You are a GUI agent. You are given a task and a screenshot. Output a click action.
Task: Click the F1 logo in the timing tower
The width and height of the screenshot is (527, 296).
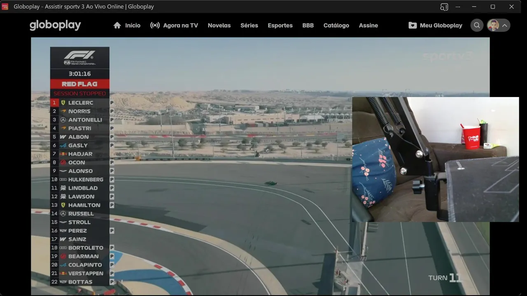pos(79,57)
